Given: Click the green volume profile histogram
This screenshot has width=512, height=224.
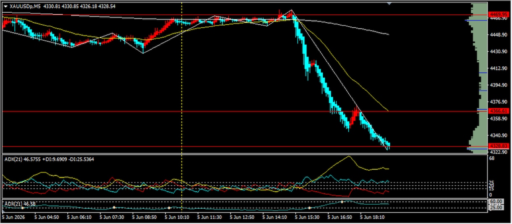Looking at the screenshot, I should tap(478, 78).
